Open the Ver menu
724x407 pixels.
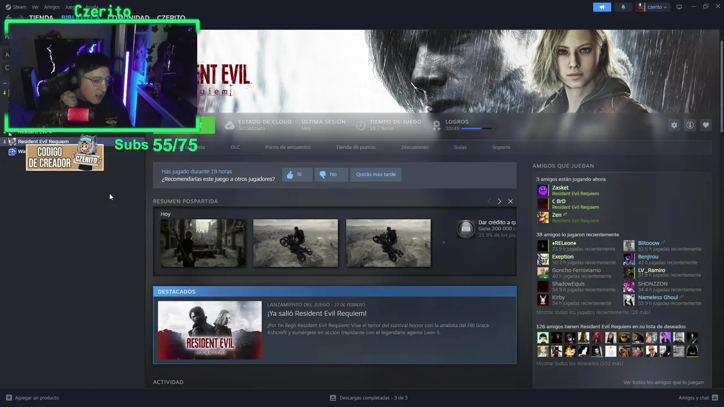pos(35,7)
